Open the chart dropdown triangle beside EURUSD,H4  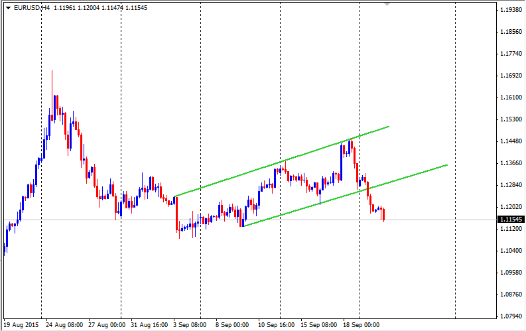click(9, 8)
